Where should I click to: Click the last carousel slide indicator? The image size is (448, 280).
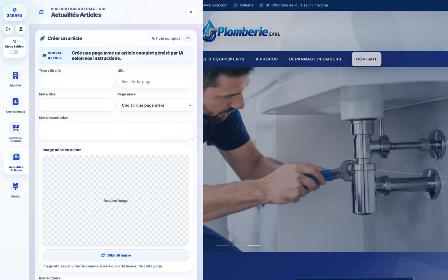(x=254, y=245)
